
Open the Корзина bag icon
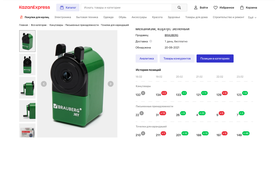(242, 8)
